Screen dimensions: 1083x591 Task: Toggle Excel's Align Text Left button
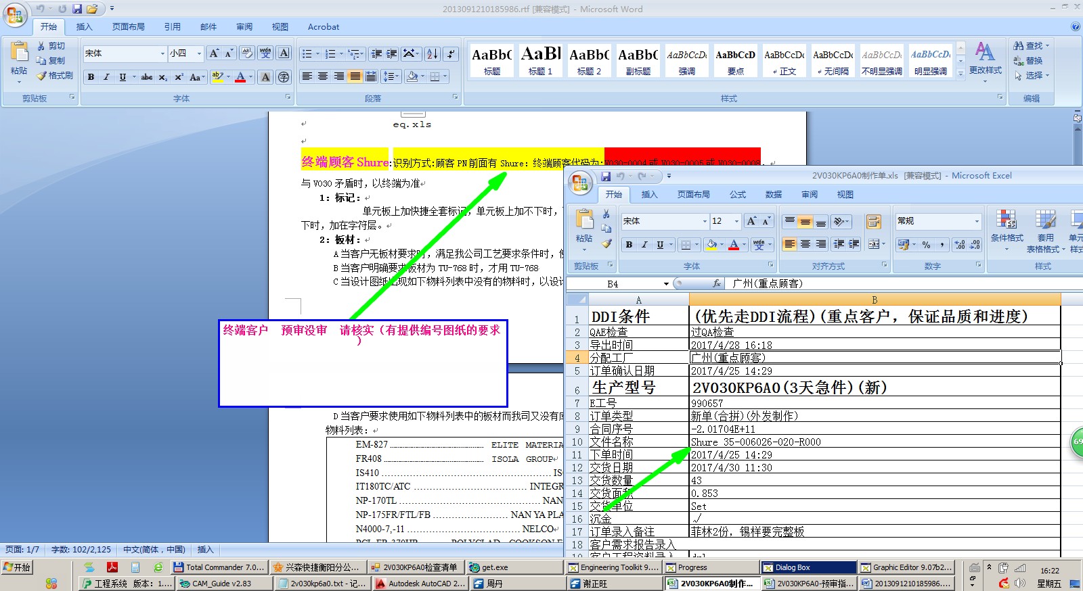[789, 244]
